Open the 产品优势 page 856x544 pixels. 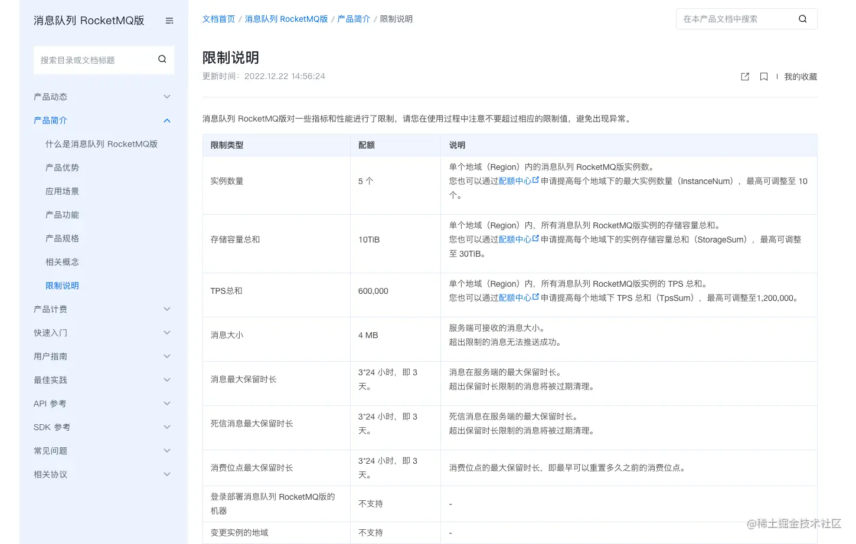coord(62,168)
